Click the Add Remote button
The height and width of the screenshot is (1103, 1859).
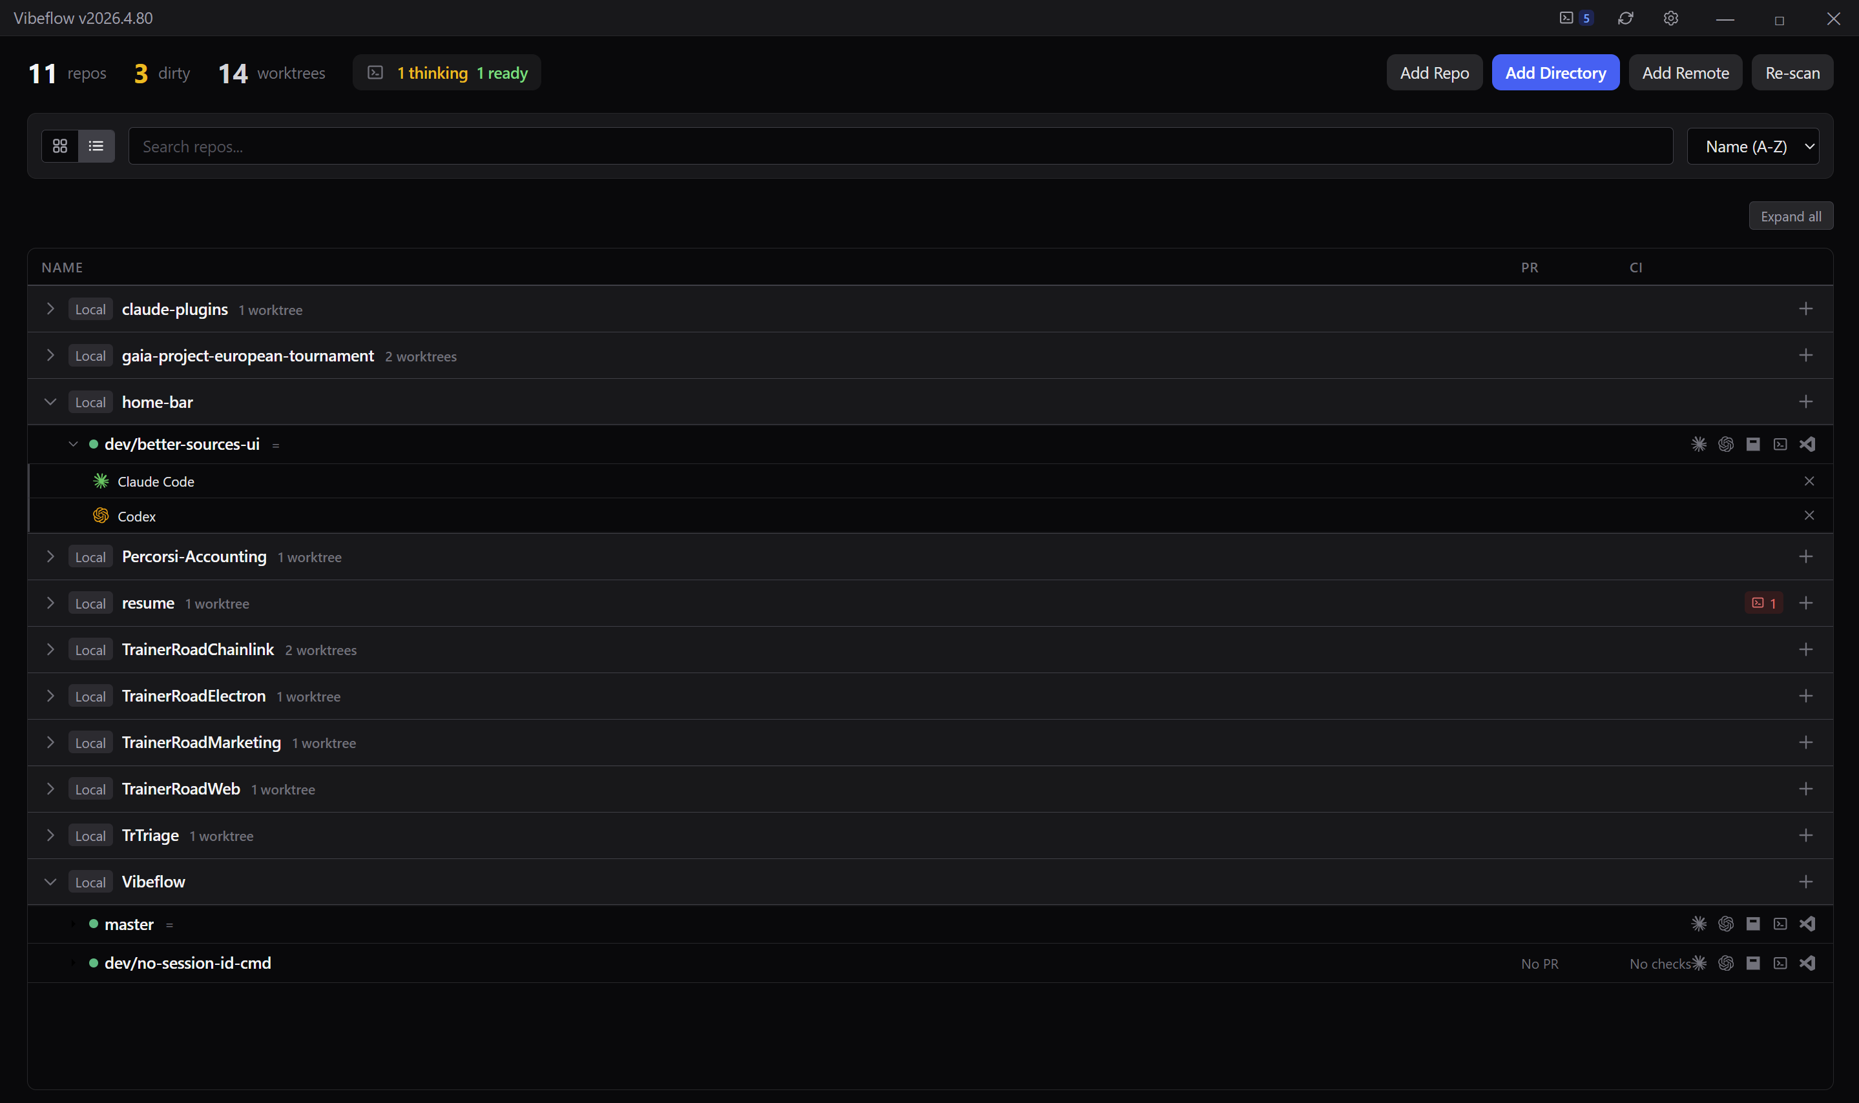coord(1685,73)
